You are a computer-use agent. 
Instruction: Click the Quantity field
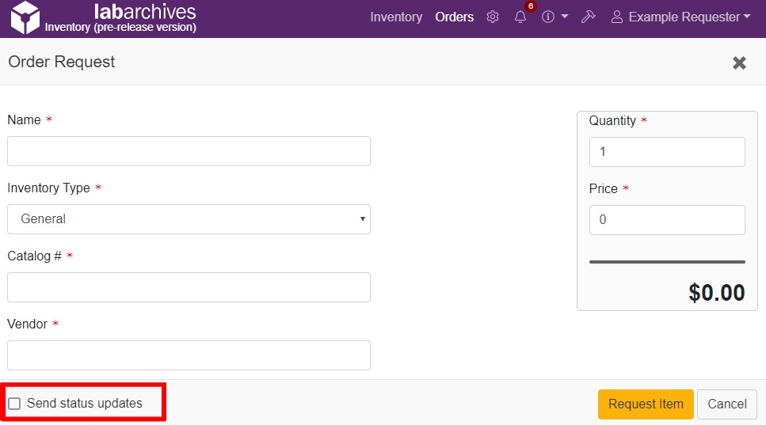click(x=667, y=152)
